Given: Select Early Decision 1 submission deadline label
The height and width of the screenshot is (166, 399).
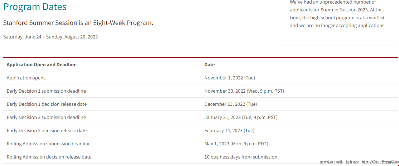Looking at the screenshot, I should (46, 91).
